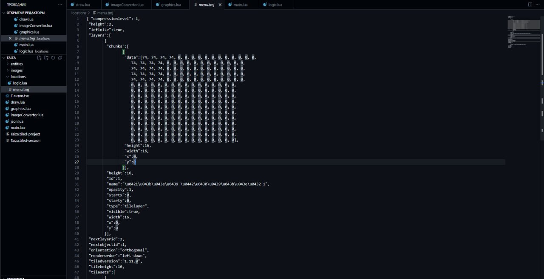This screenshot has height=279, width=544.
Task: Select imageConvertor.lua in the Open Editors list
Action: [33, 25]
